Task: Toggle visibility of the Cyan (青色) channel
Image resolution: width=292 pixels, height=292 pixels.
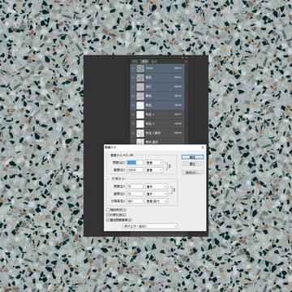Action: pos(133,78)
